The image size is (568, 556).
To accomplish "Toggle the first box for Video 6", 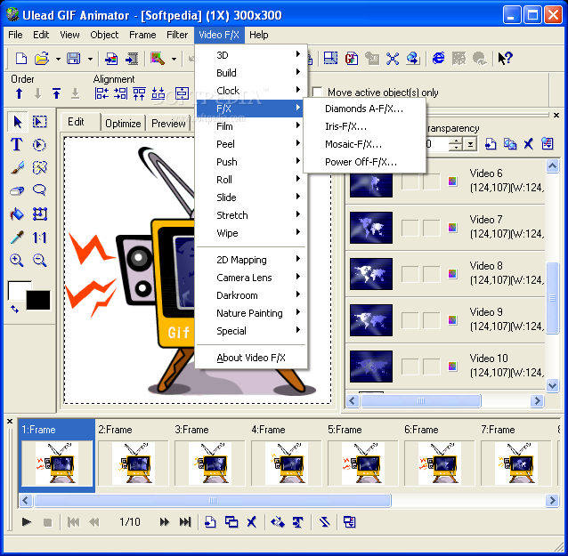I will click(x=410, y=181).
